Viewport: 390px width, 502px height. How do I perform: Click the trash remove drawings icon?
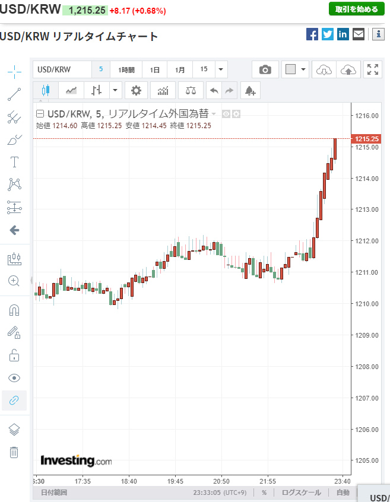(14, 452)
